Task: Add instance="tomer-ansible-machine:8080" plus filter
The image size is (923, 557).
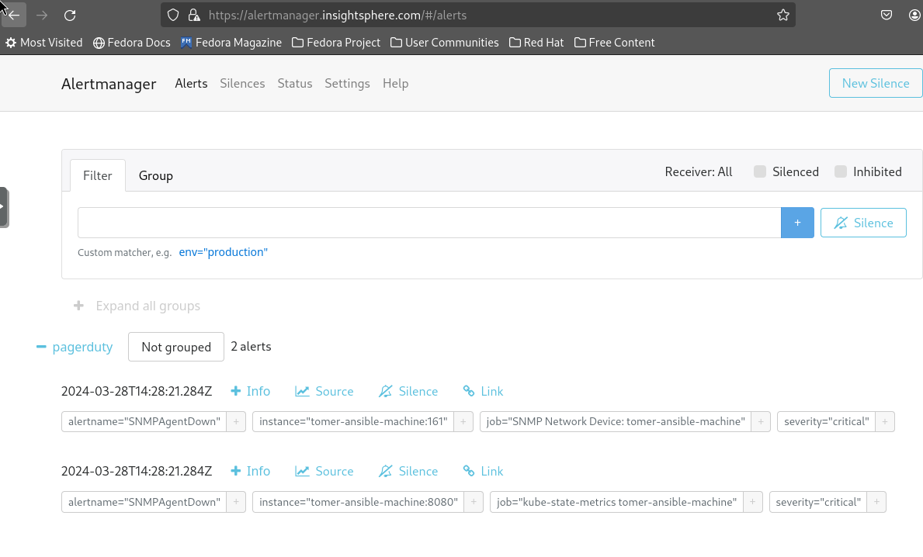Action: [x=474, y=502]
